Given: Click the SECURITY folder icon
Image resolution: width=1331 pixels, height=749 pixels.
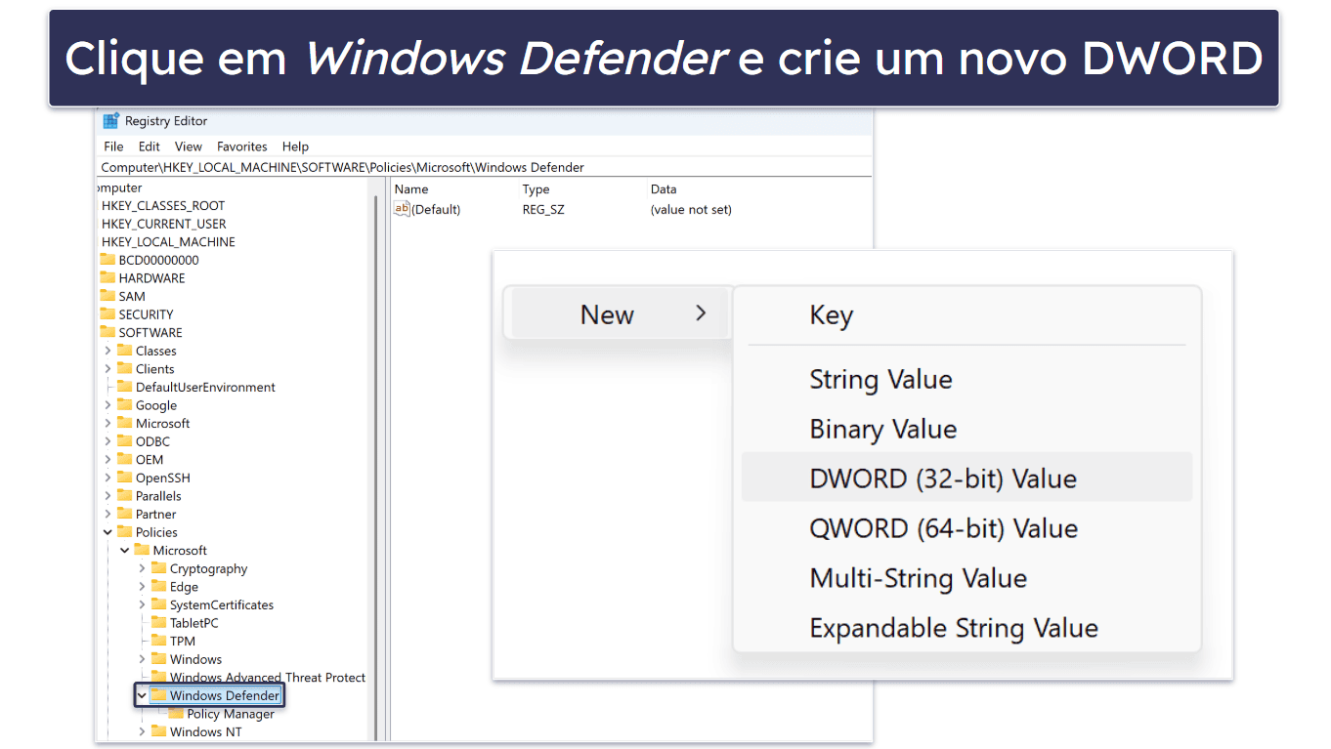Looking at the screenshot, I should pos(107,314).
